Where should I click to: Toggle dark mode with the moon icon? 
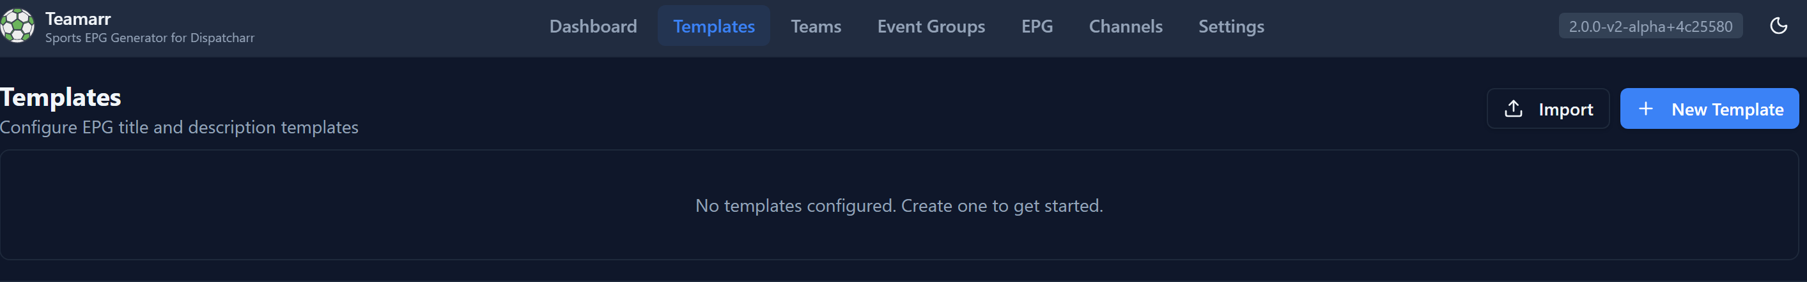pos(1778,26)
